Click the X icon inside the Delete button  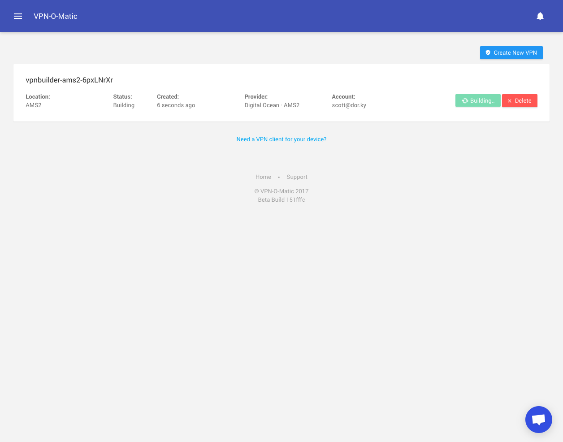point(509,100)
